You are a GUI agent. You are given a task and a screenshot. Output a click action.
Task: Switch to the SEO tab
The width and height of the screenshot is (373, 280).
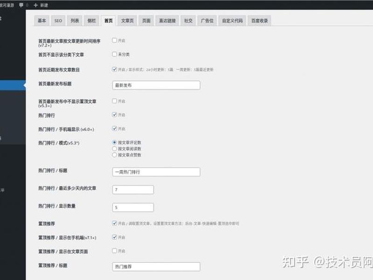click(x=58, y=21)
